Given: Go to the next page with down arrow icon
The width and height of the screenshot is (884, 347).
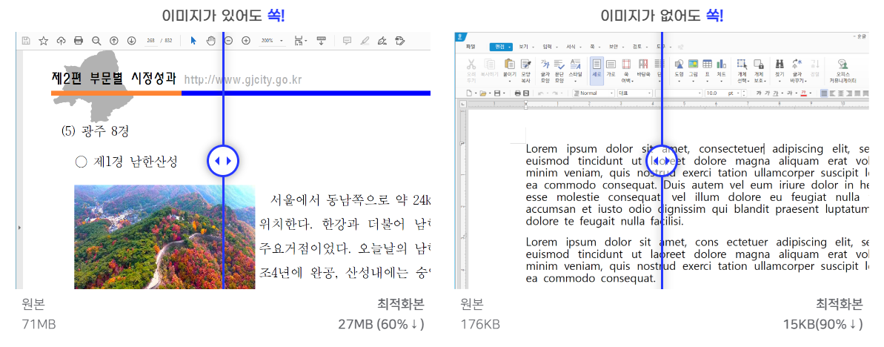Looking at the screenshot, I should click(x=132, y=41).
